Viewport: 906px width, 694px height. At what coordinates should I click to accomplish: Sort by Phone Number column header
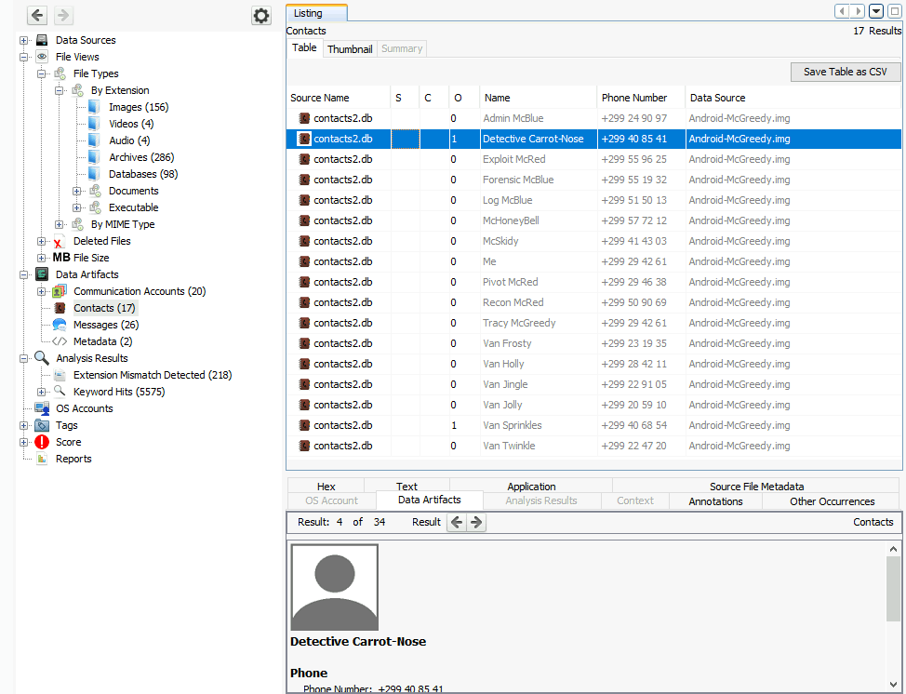coord(641,98)
